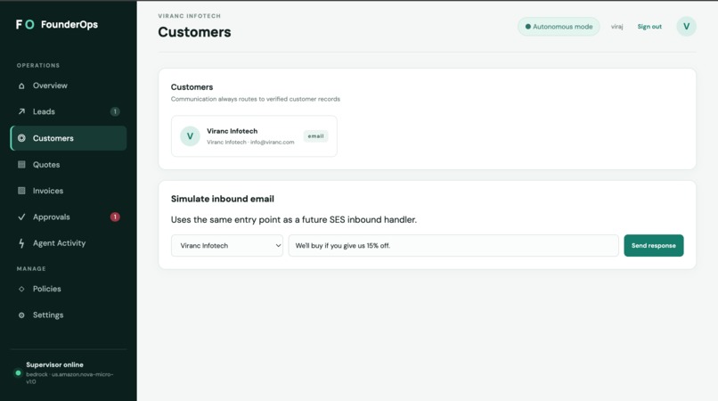Toggle Autonomous mode pill
This screenshot has height=401, width=718.
click(559, 27)
